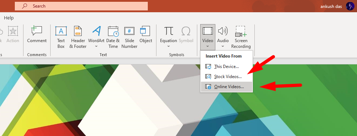
Task: Collapse the Video dropdown arrow
Action: pos(208,46)
